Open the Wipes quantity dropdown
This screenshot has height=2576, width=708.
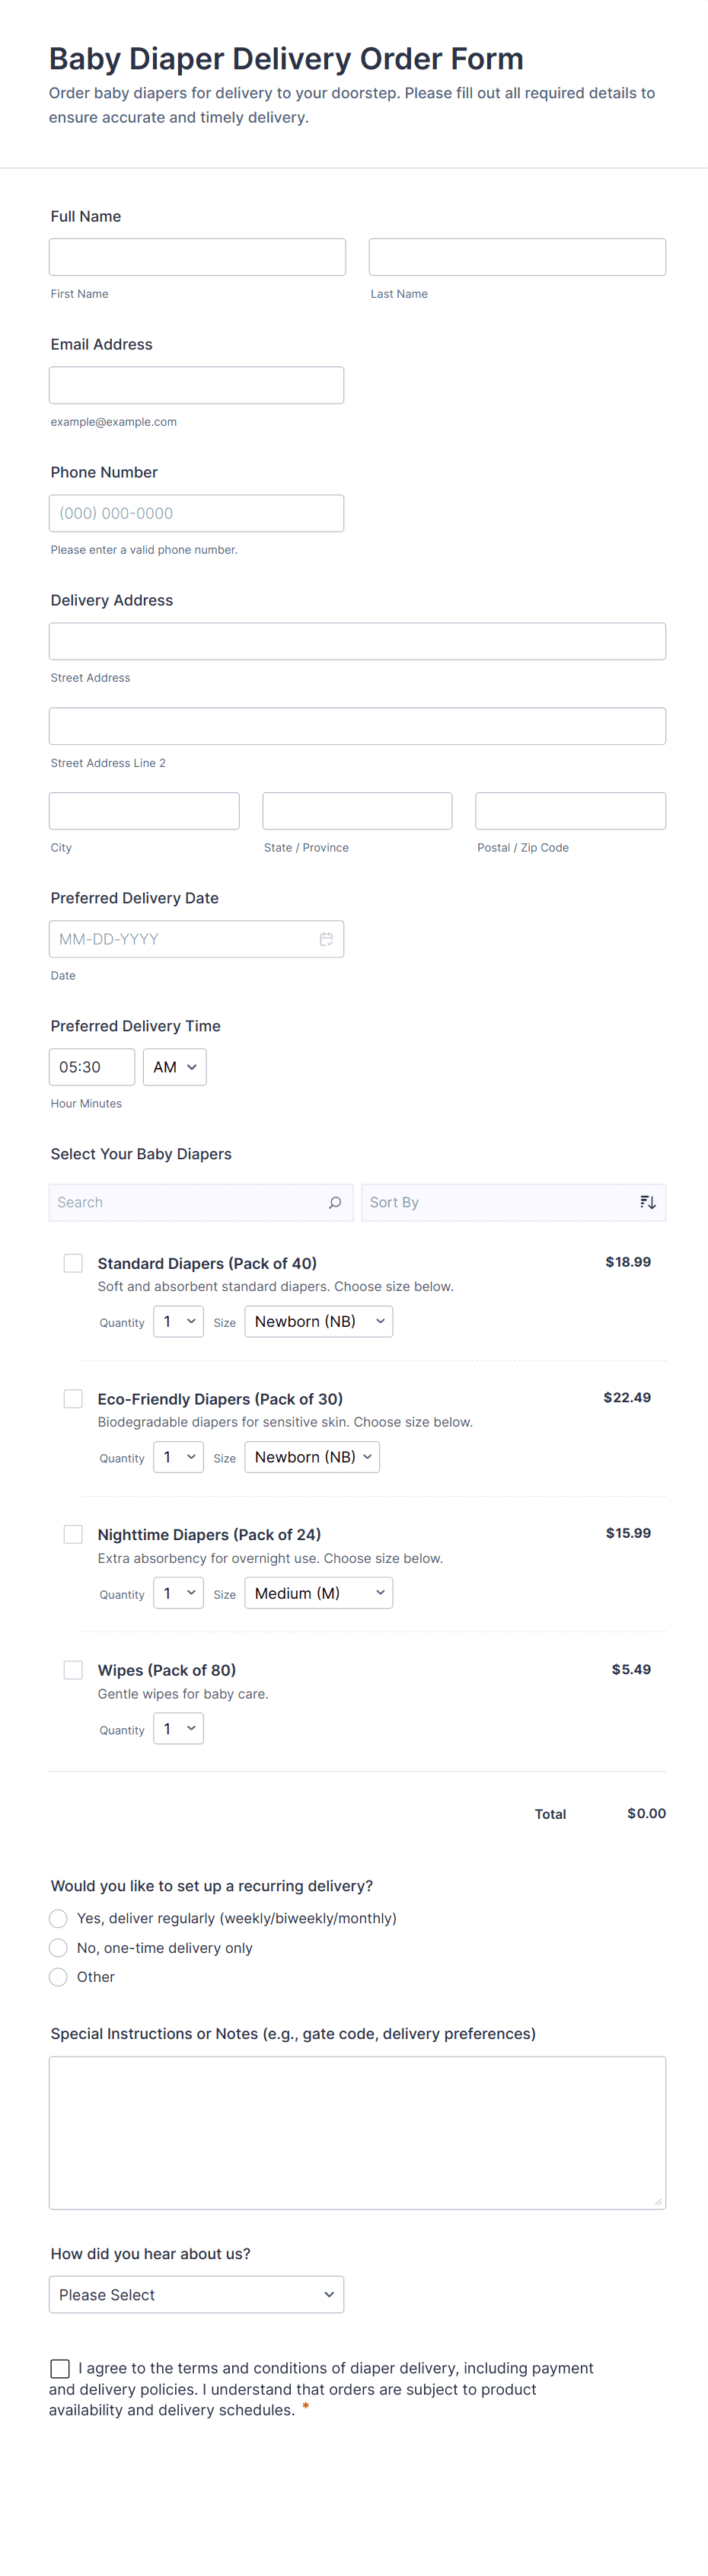(x=178, y=1728)
